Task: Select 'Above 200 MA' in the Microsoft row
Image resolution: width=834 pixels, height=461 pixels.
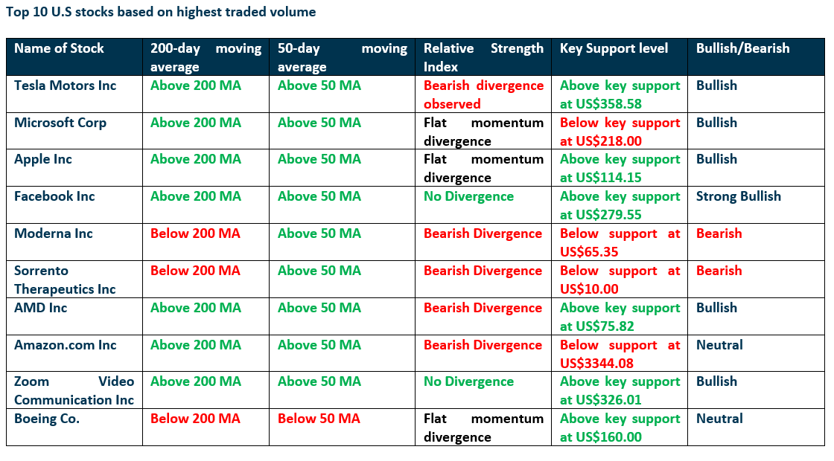Action: click(196, 123)
